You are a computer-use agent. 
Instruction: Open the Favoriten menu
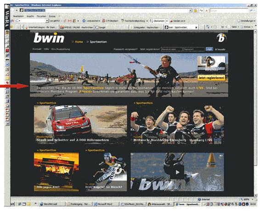click(41, 16)
